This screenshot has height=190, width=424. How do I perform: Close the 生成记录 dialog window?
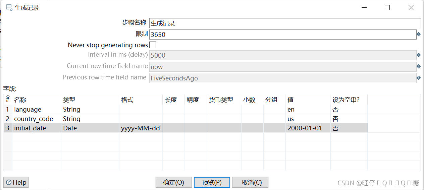point(411,7)
